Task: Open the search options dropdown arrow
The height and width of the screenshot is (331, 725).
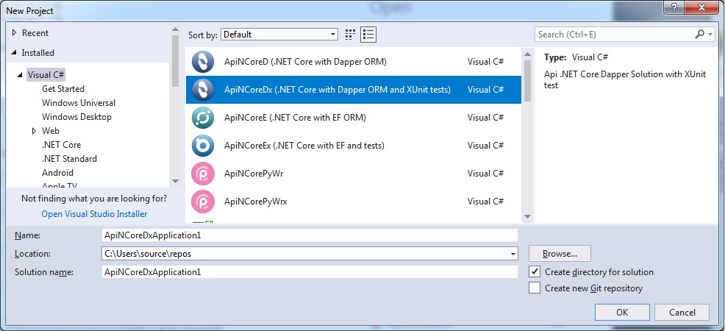Action: tap(711, 35)
